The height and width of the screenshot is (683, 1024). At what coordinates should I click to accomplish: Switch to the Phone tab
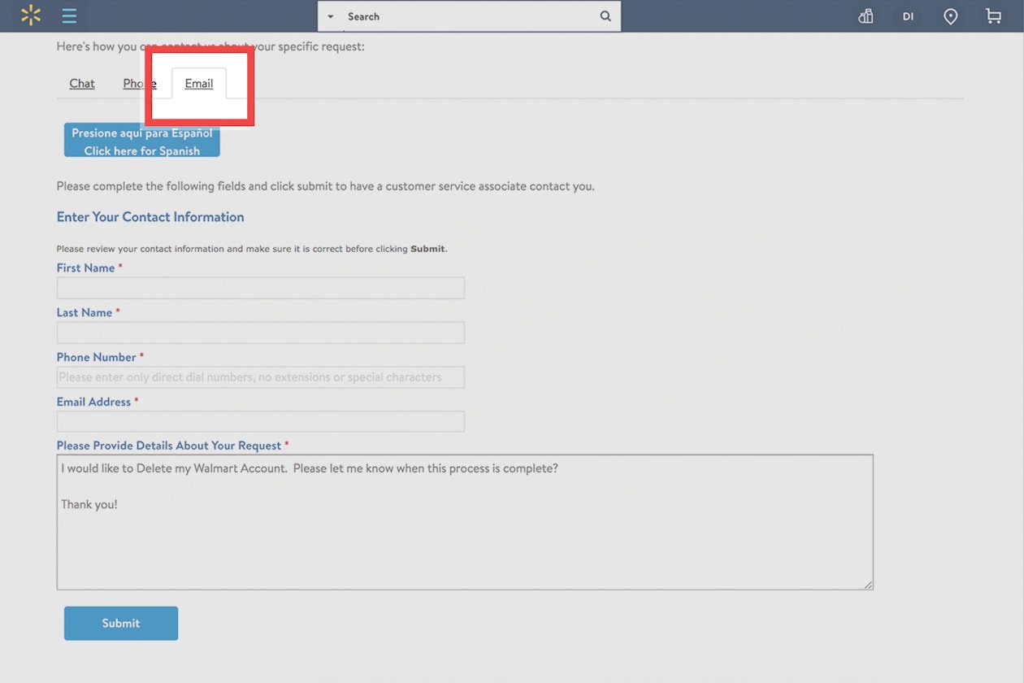[x=138, y=83]
